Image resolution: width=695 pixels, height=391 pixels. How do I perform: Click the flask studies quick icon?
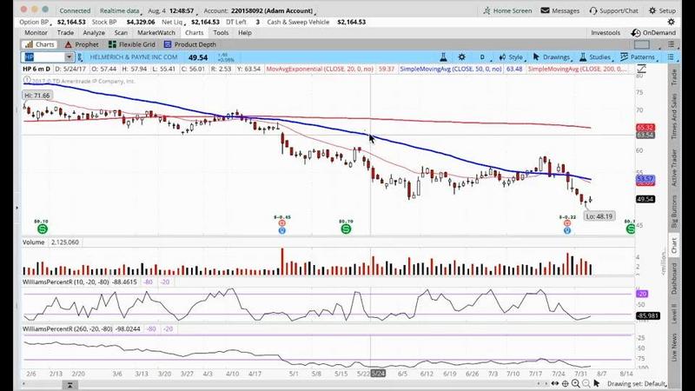[x=443, y=57]
